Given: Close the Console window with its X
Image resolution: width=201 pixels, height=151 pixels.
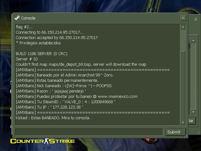Looking at the screenshot, I should coord(183,18).
